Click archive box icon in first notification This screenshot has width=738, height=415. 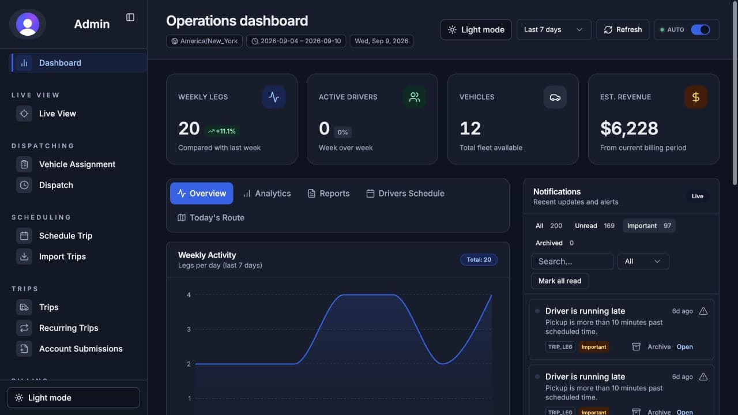(636, 347)
